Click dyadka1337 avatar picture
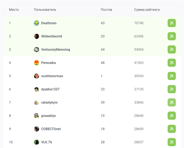 tap(37, 89)
